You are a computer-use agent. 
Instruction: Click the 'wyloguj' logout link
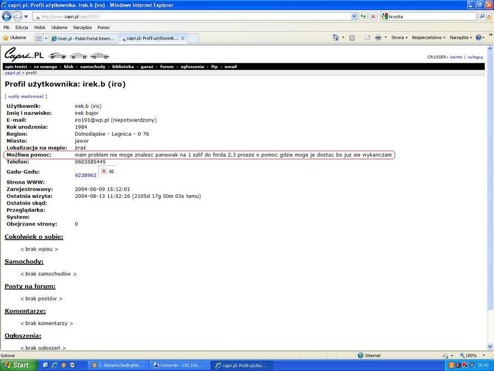(x=475, y=57)
